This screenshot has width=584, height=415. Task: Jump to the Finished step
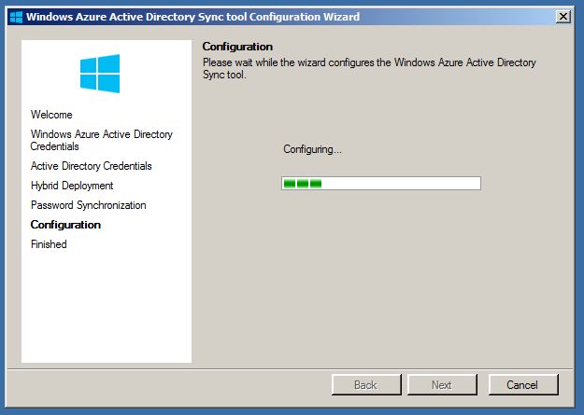49,244
